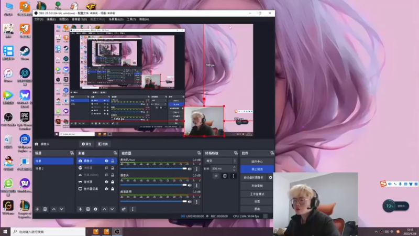Open the 工具(T) Tools menu

[x=131, y=19]
